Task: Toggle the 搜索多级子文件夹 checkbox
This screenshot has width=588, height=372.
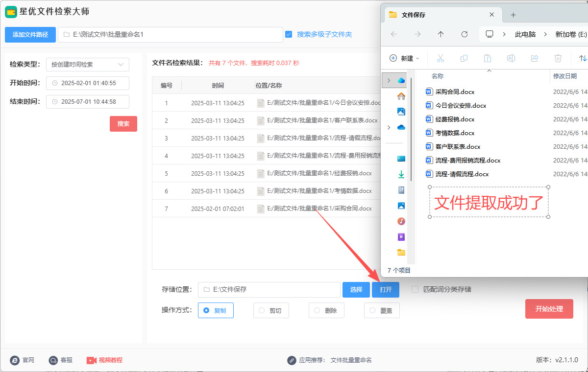Action: (289, 34)
